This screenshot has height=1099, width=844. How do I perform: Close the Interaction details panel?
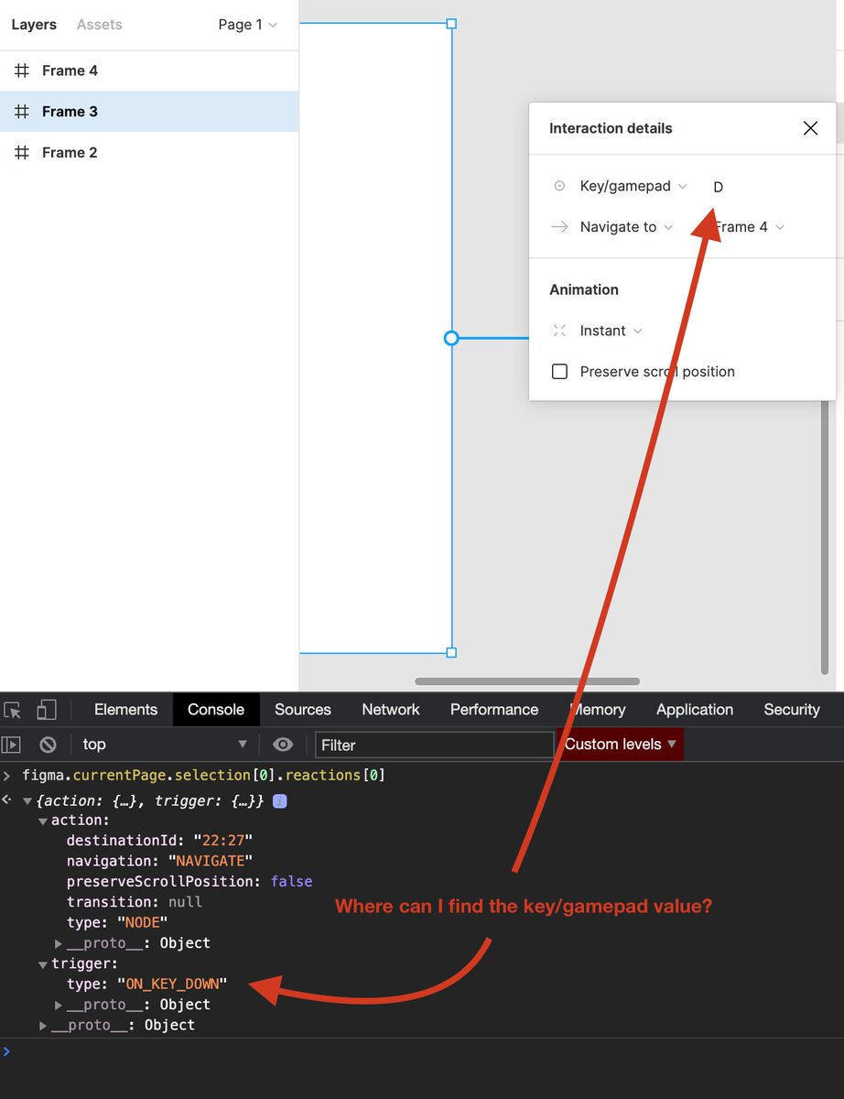click(x=810, y=128)
